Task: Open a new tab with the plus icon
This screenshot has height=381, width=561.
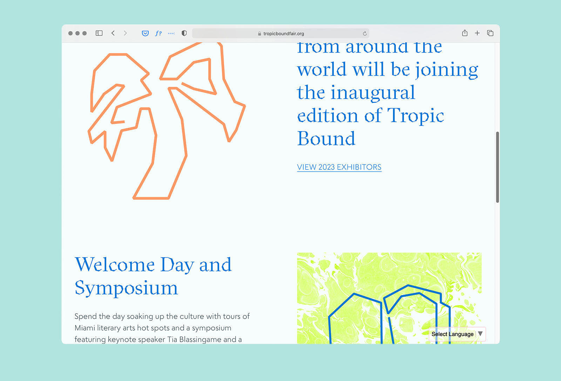Action: tap(477, 33)
